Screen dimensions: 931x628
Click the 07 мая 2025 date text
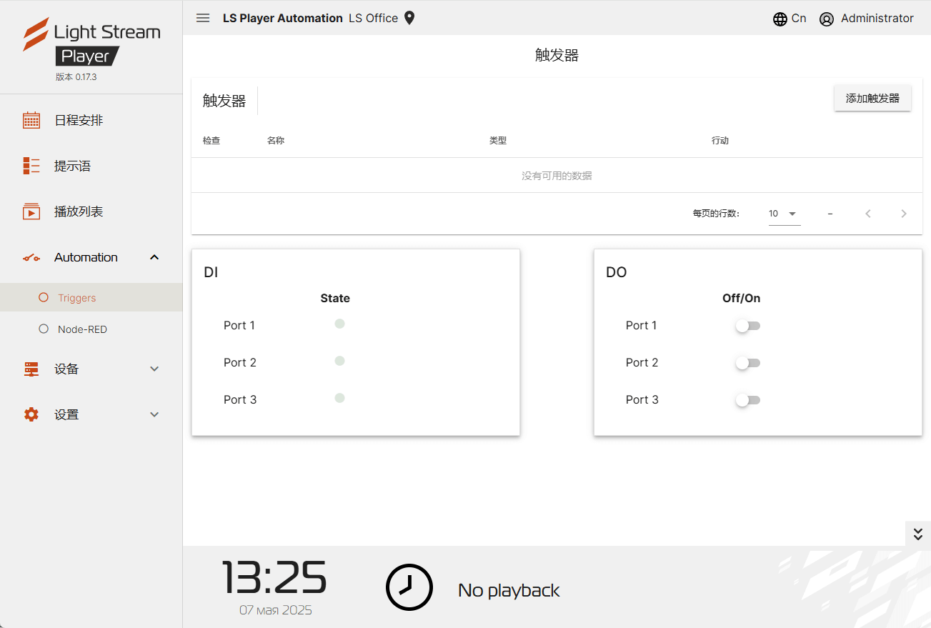276,610
